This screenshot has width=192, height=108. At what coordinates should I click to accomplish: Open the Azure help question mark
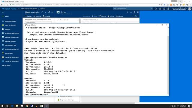[168, 9]
